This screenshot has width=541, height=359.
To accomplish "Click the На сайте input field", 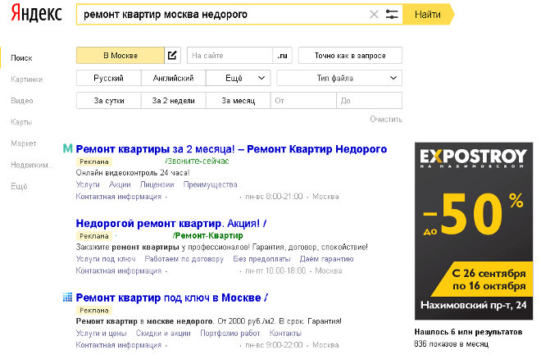I will point(230,56).
